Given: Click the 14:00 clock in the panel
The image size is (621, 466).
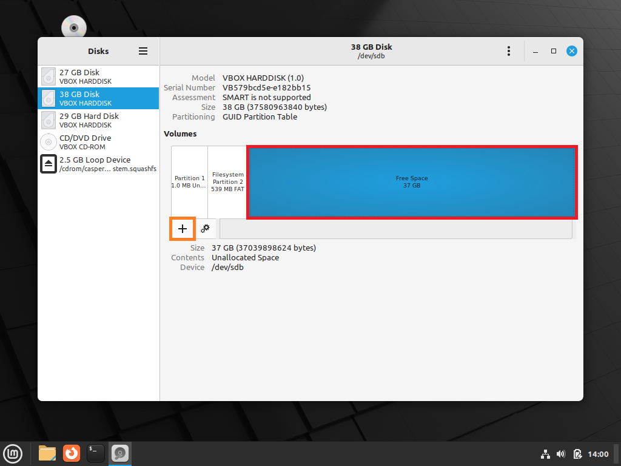Looking at the screenshot, I should (x=598, y=454).
